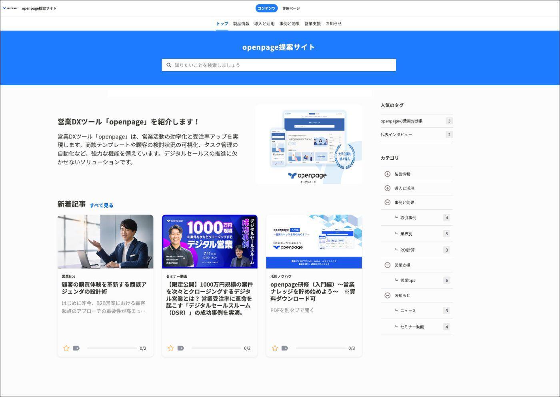Image resolution: width=560 pixels, height=397 pixels.
Task: Star the 顧客の購買体験 article card
Action: (x=66, y=348)
